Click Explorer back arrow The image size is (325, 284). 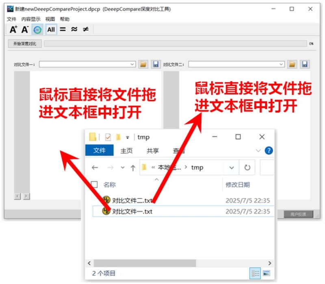(95, 168)
